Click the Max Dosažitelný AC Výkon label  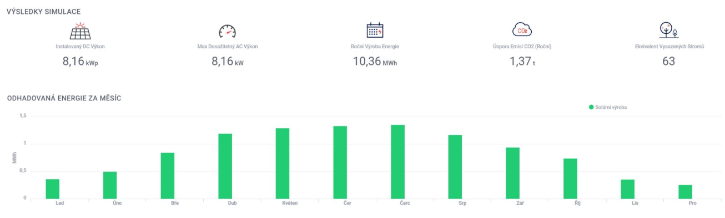pos(228,46)
